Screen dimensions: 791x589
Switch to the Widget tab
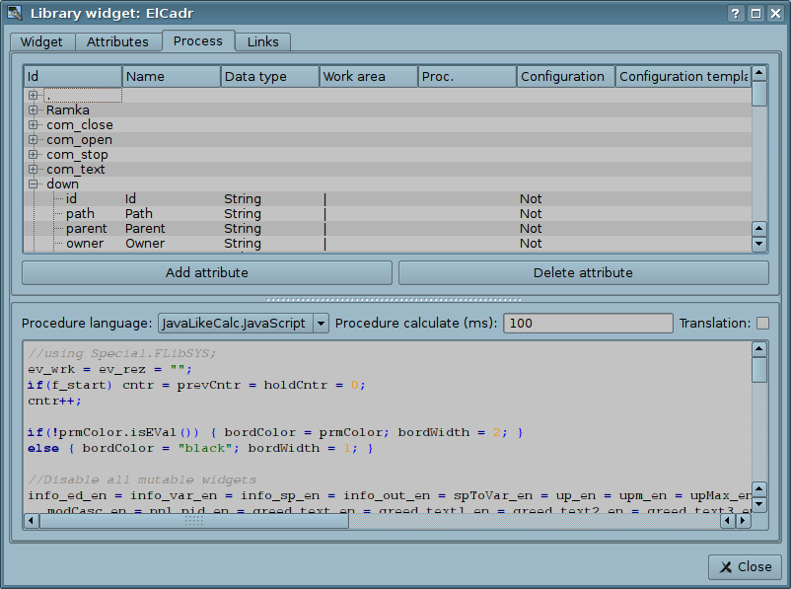pos(41,41)
